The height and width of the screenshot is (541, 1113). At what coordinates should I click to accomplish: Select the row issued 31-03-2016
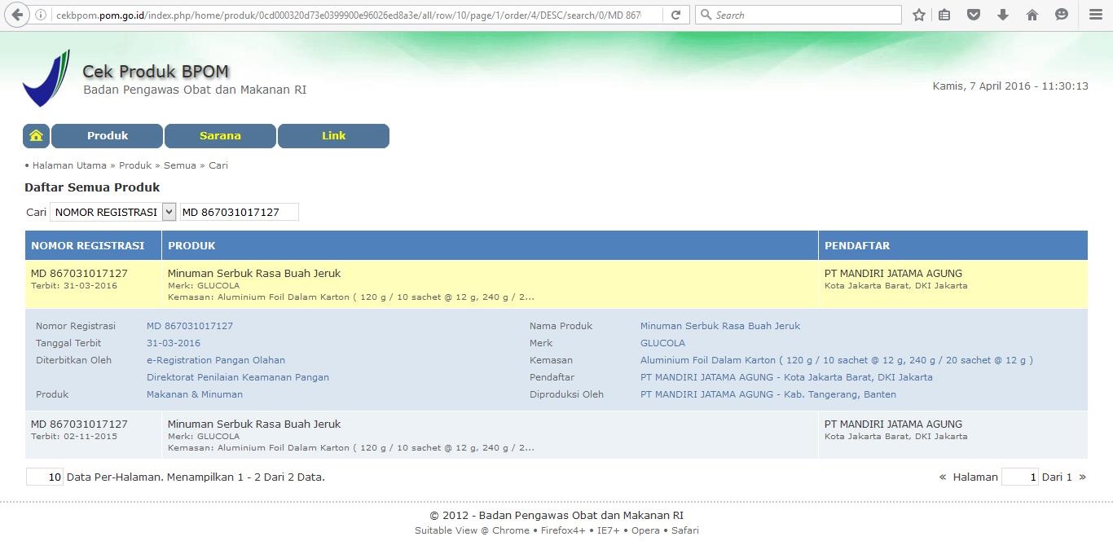coord(556,284)
